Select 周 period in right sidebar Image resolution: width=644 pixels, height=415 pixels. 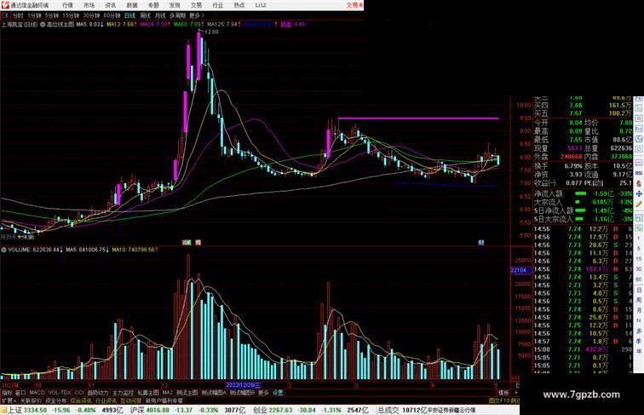639,300
